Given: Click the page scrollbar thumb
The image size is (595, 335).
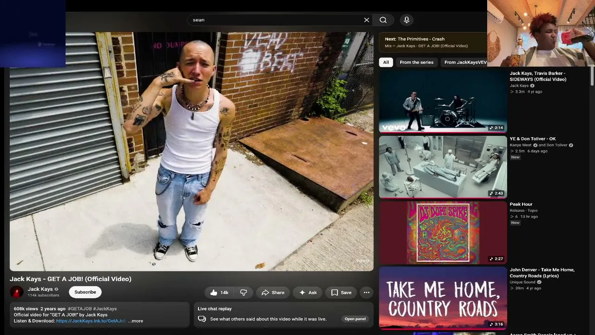Looking at the screenshot, I should tap(592, 77).
